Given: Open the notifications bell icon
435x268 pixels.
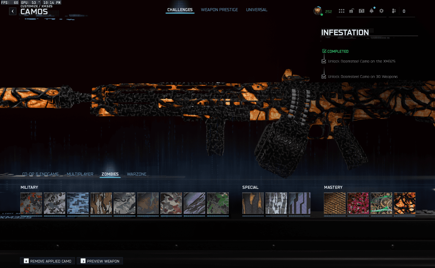Looking at the screenshot, I should pyautogui.click(x=371, y=11).
